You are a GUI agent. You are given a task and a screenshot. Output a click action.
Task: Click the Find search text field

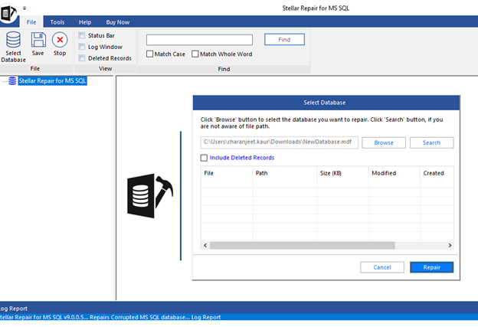point(199,40)
